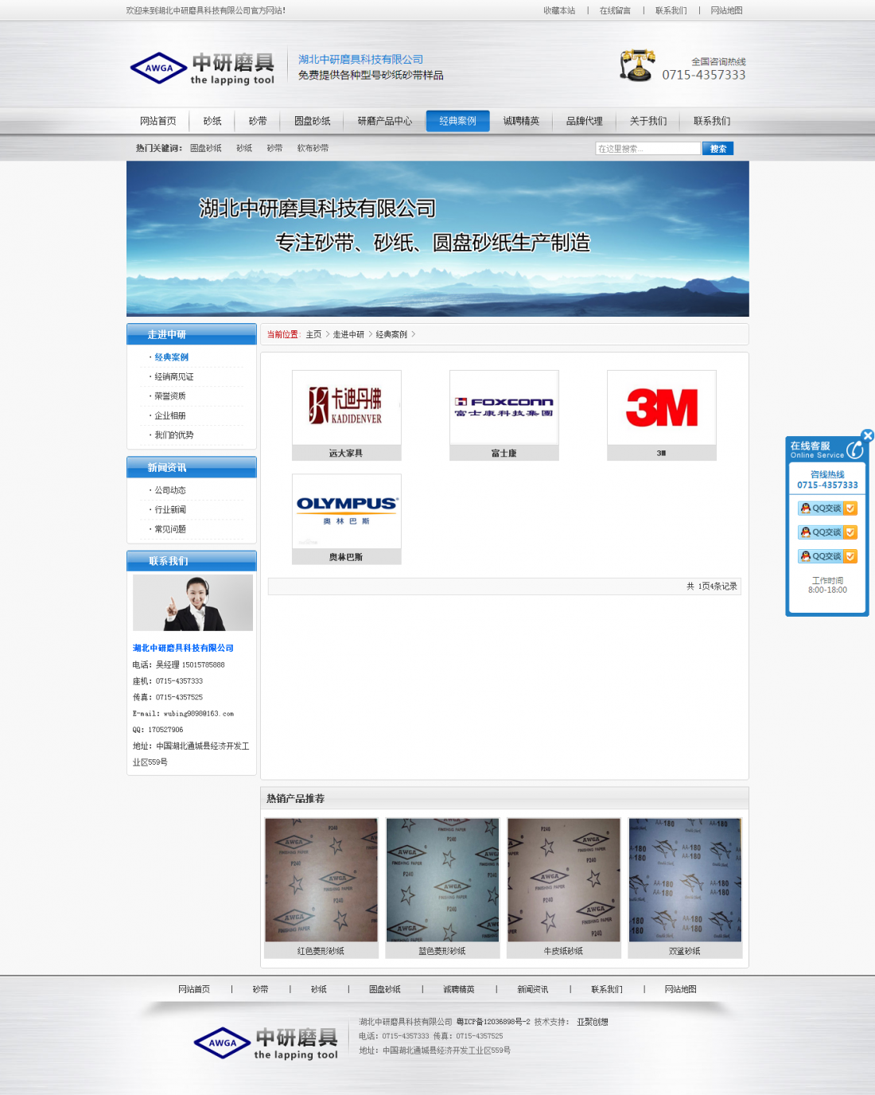
Task: Open the 亚聚创想 technical support link
Action: 593,1023
